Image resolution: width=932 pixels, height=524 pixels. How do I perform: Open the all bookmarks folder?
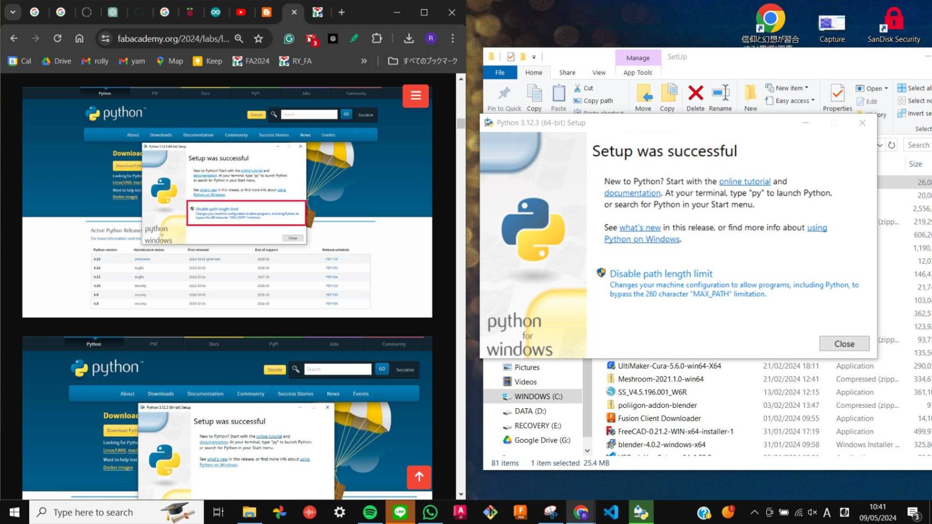point(423,61)
